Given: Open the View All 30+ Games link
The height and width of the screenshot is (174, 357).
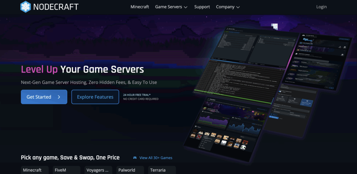Looking at the screenshot, I should 155,158.
